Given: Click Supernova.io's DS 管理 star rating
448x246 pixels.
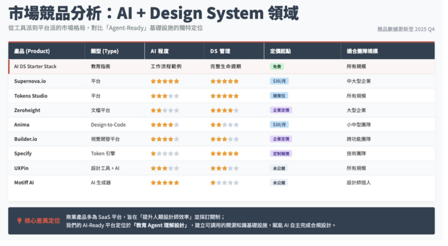Looking at the screenshot, I should [x=225, y=81].
